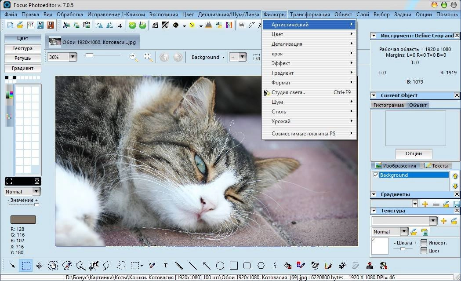Add a gradient with the plus icon
The image size is (461, 281).
425,204
